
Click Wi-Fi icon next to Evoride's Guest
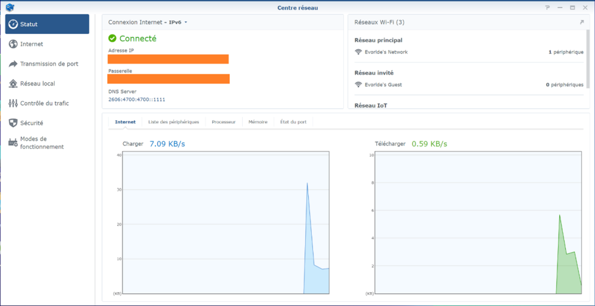point(358,84)
